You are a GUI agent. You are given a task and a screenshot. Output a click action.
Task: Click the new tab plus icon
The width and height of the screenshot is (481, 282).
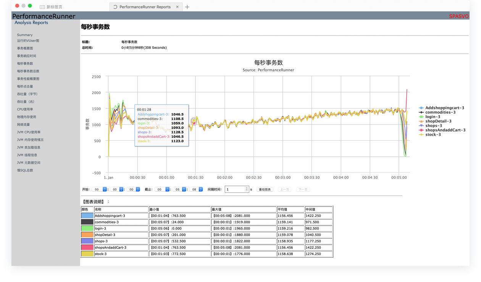tap(187, 7)
